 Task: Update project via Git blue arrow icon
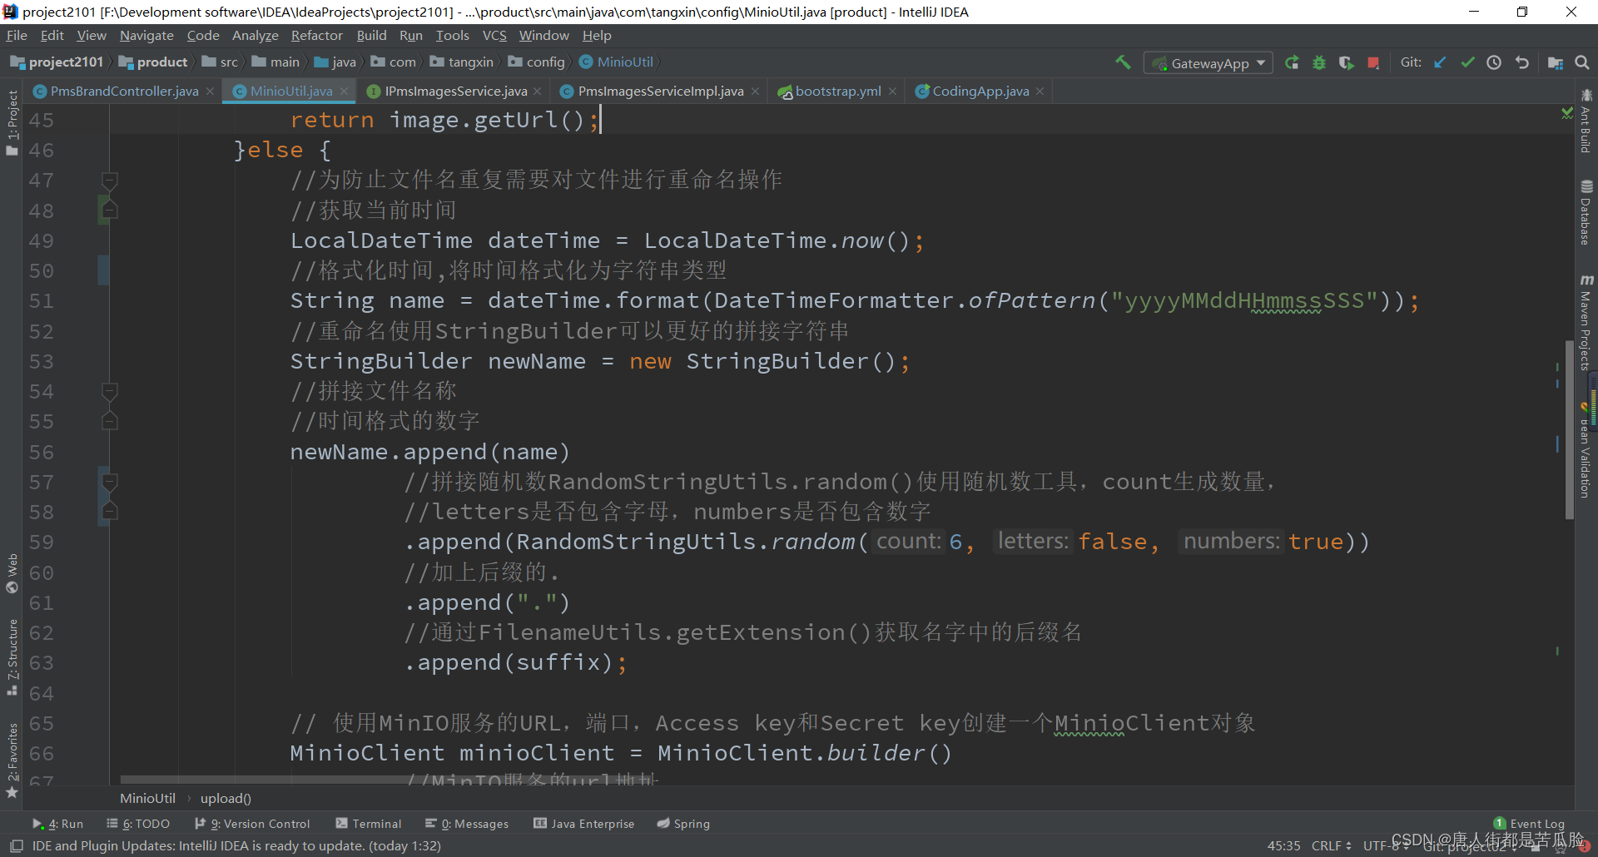click(1440, 62)
